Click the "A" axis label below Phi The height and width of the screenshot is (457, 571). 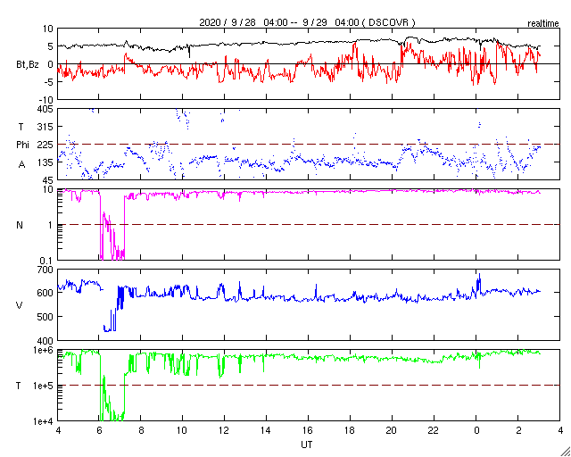21,165
